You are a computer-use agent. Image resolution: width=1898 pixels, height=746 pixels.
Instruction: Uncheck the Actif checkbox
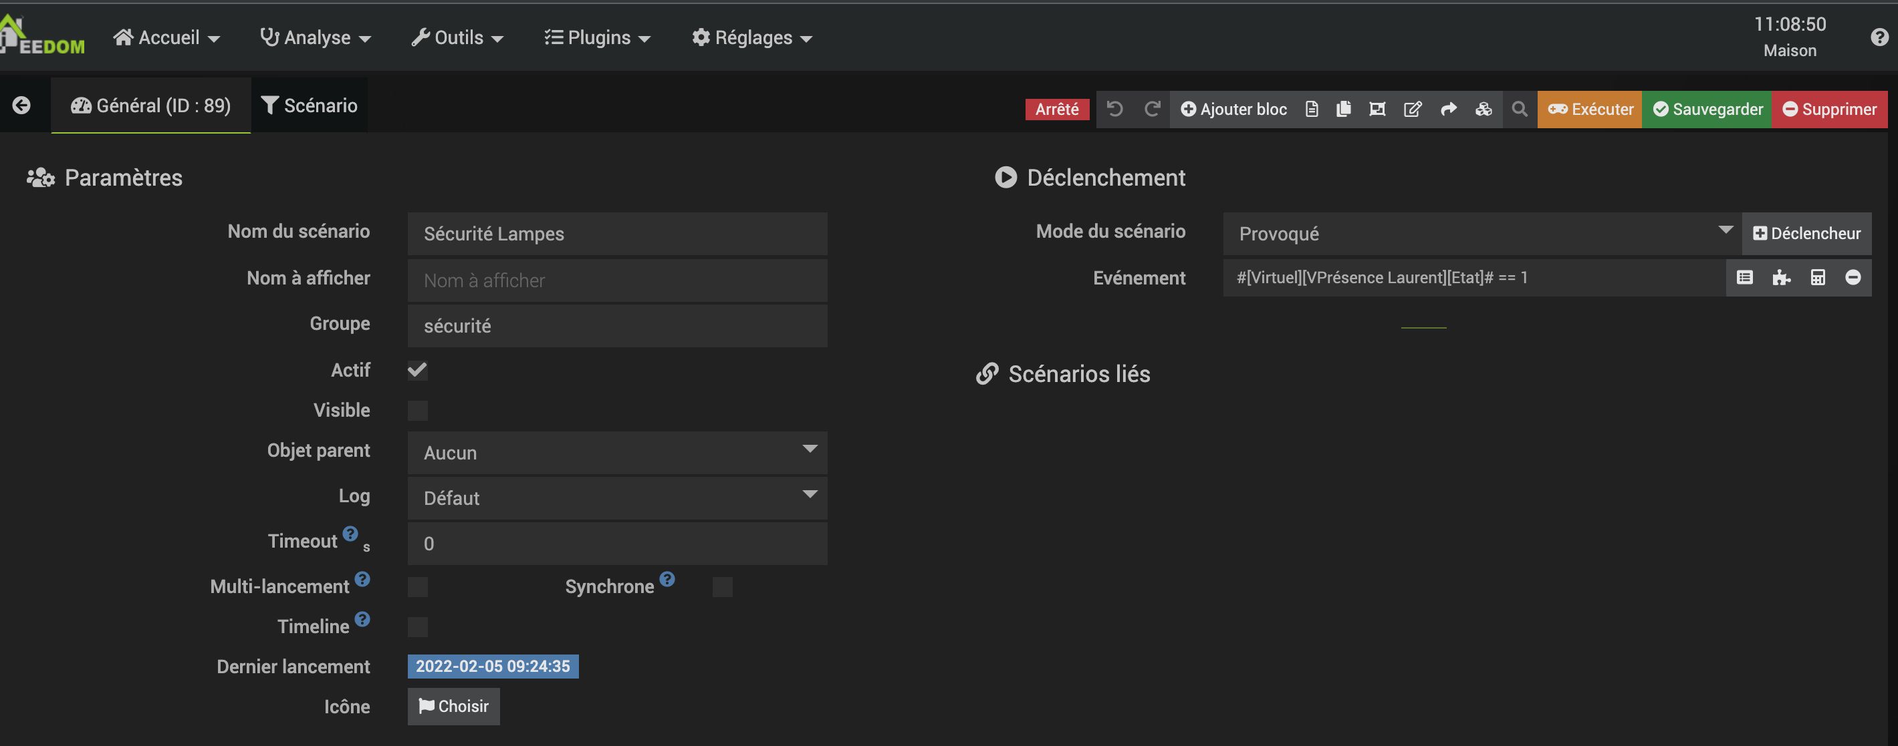pos(417,370)
